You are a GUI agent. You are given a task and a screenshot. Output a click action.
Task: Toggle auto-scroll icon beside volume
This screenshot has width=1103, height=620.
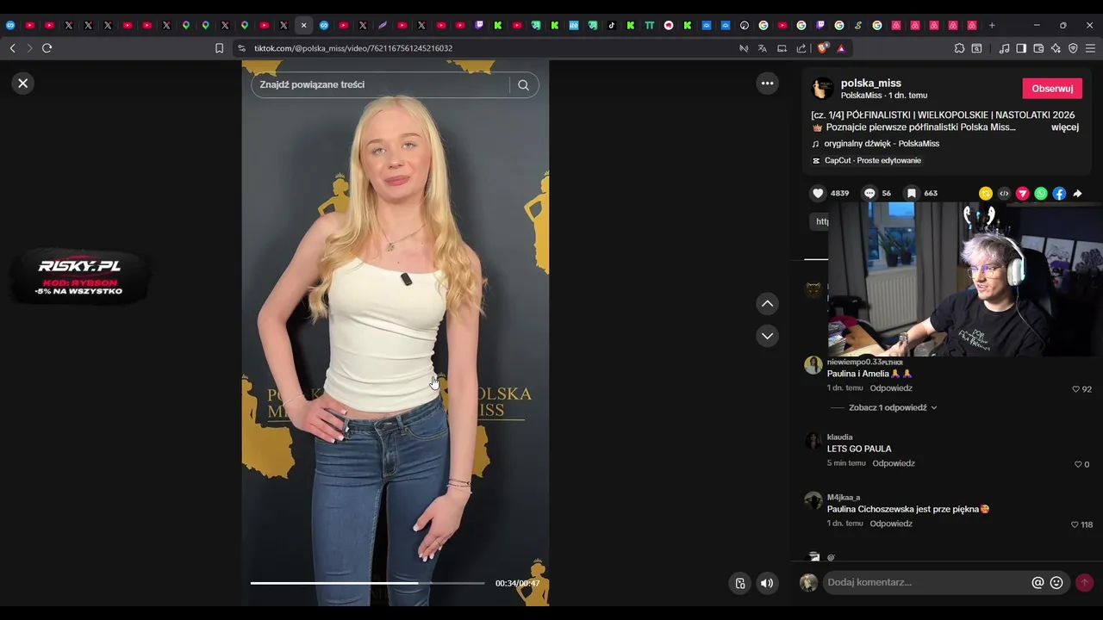click(x=739, y=584)
